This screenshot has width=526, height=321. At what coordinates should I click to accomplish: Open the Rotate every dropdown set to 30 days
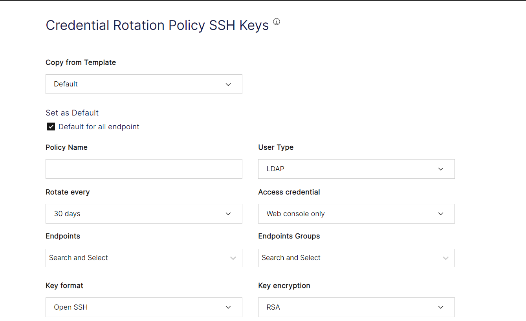(x=144, y=214)
